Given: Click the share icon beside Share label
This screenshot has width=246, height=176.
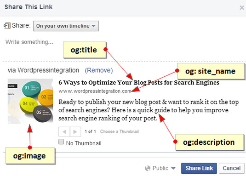Looking at the screenshot, I should 7,26.
